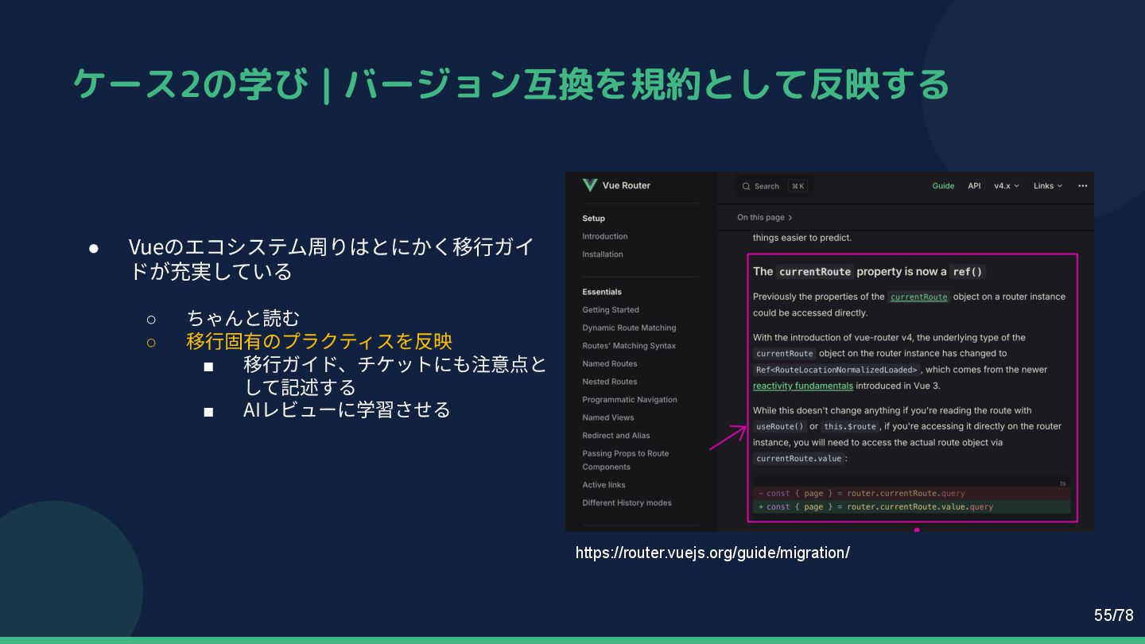Open the Search box in navbar
Viewport: 1145px width, 644px height.
[773, 186]
